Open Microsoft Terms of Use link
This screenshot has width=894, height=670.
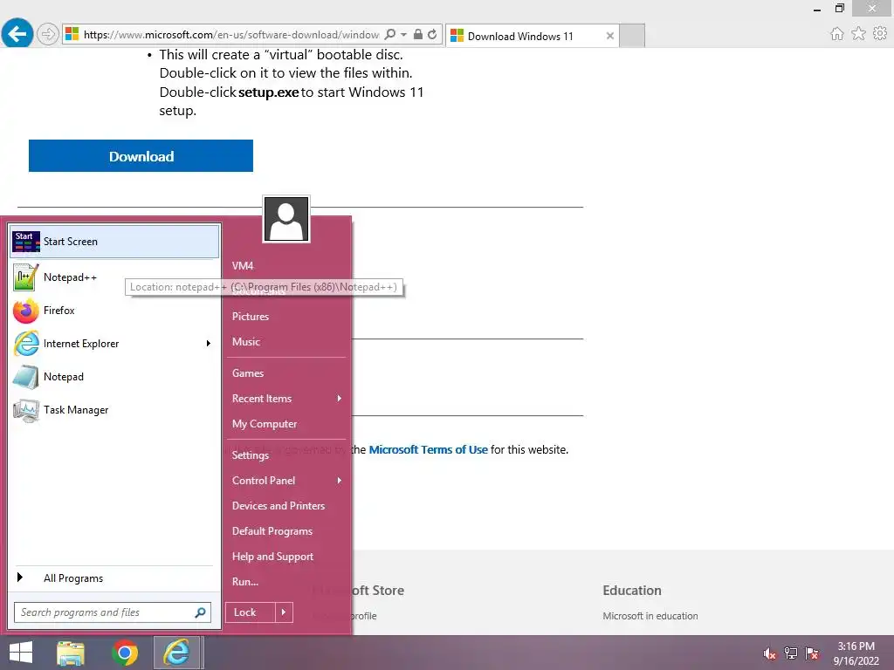[x=428, y=449]
